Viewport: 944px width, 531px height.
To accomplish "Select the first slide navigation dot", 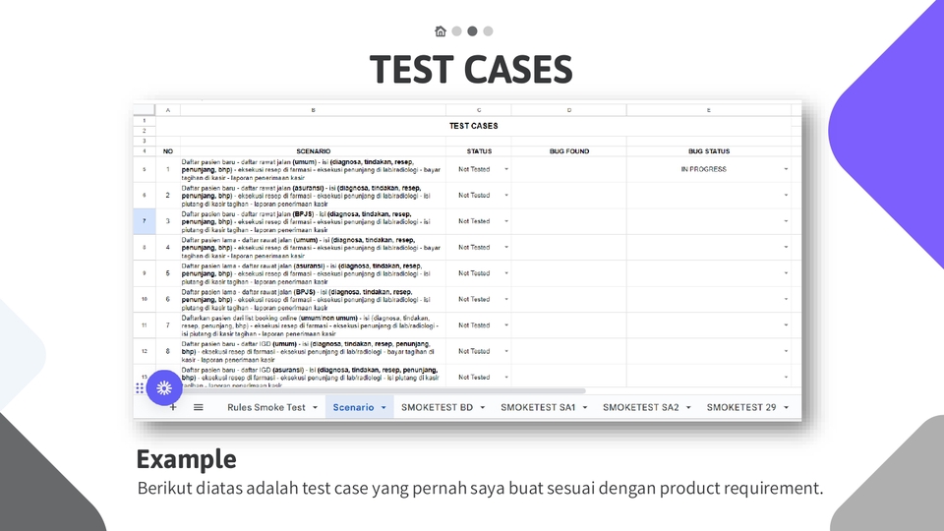I will (x=456, y=31).
